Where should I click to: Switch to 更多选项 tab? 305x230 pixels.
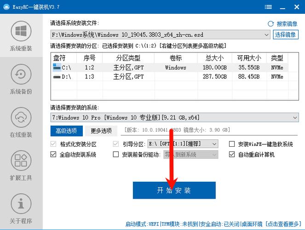pos(101,131)
